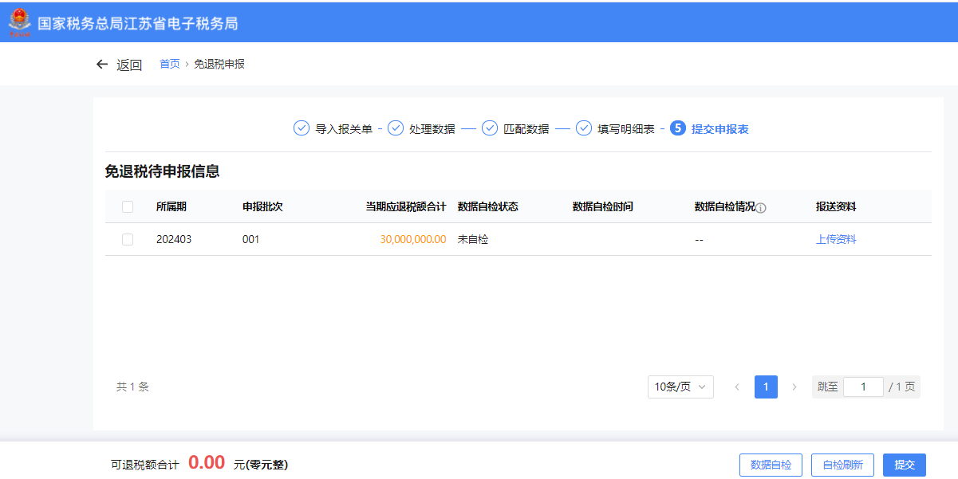Go to the previous page arrow

737,387
